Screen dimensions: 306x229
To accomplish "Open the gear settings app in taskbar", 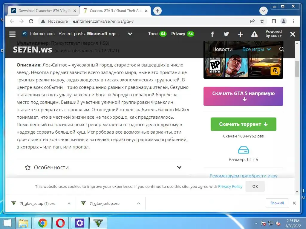I will click(79, 223).
